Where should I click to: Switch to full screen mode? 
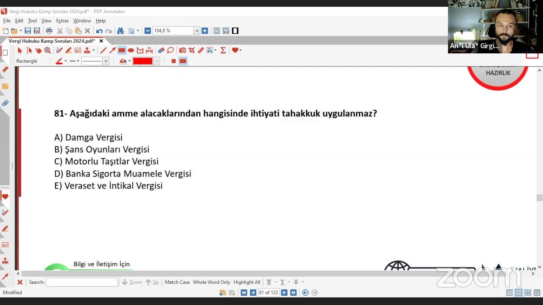point(235,30)
